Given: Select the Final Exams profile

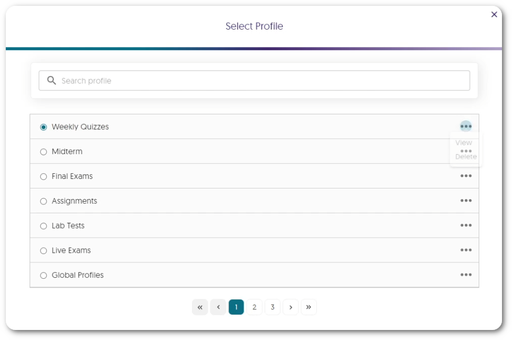Looking at the screenshot, I should [x=44, y=176].
